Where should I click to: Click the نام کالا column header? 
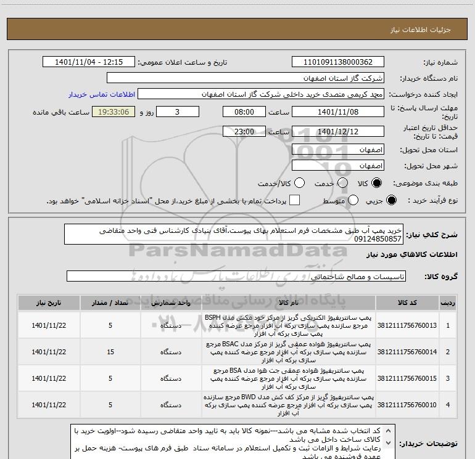coord(289,303)
